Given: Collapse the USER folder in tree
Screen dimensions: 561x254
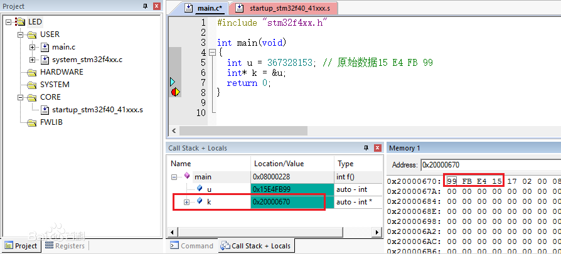Looking at the screenshot, I should pyautogui.click(x=20, y=34).
